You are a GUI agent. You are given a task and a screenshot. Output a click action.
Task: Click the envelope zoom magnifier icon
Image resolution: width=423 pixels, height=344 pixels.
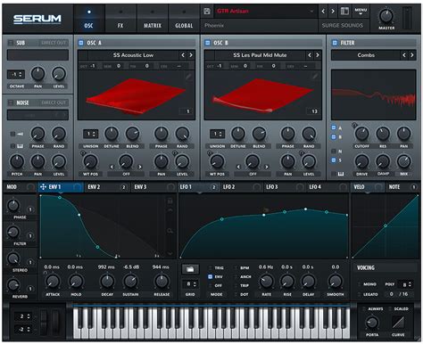(x=170, y=231)
